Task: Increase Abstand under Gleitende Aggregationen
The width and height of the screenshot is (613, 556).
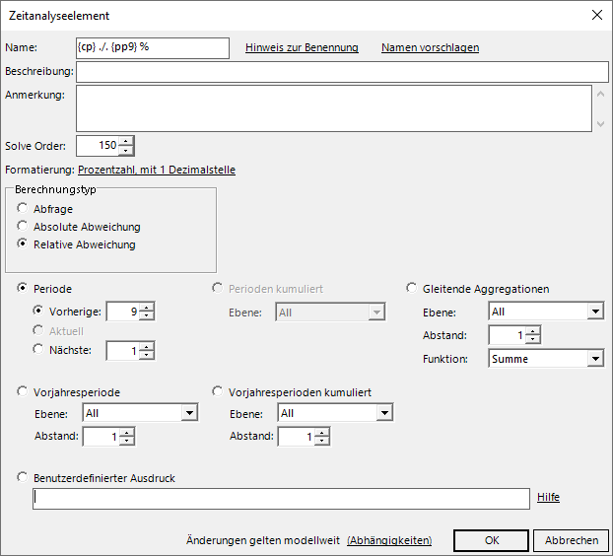Action: coord(533,330)
